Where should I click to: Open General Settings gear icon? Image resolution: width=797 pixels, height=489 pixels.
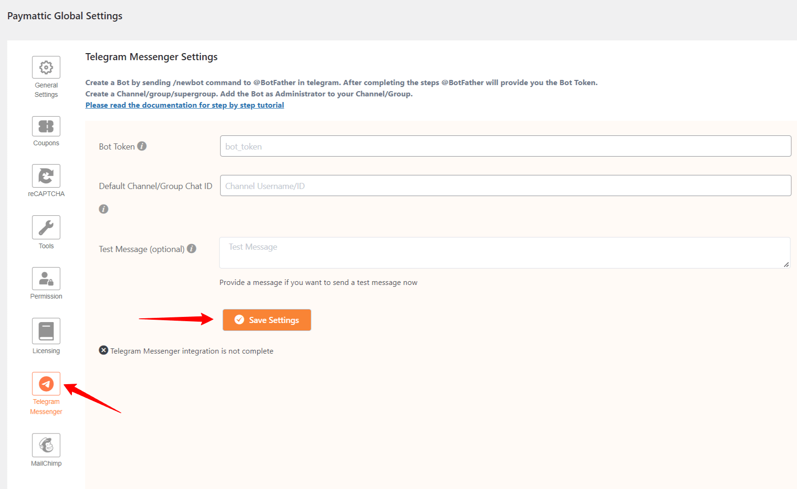coord(46,67)
